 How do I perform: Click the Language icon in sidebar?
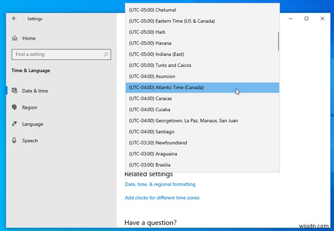(14, 124)
